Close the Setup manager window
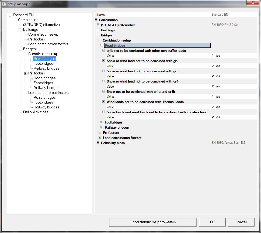Image resolution: width=261 pixels, height=233 pixels. tap(253, 3)
